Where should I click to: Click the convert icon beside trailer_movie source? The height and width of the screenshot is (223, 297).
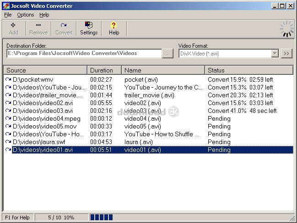(8, 95)
